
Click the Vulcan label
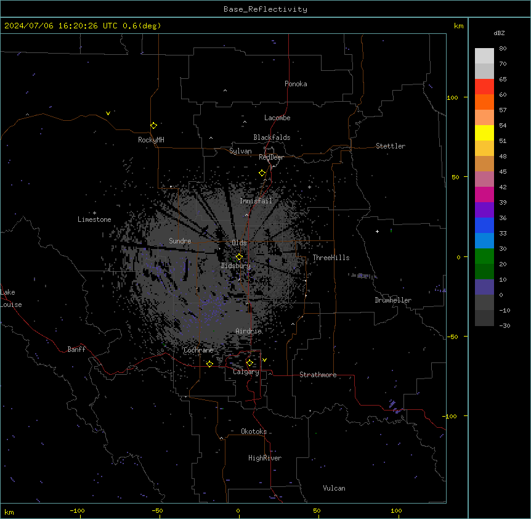334,488
